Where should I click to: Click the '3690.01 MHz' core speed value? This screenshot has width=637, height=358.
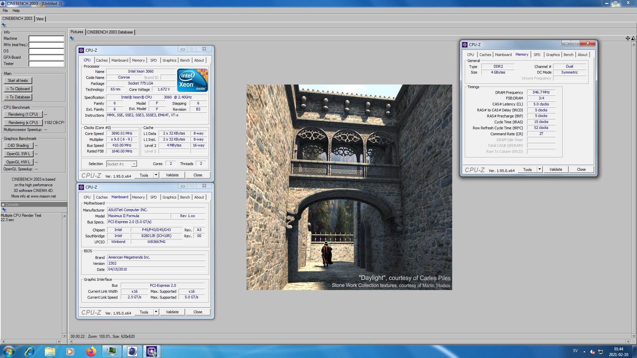pyautogui.click(x=122, y=133)
